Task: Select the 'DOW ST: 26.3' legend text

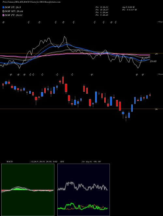Action: coord(13,7)
